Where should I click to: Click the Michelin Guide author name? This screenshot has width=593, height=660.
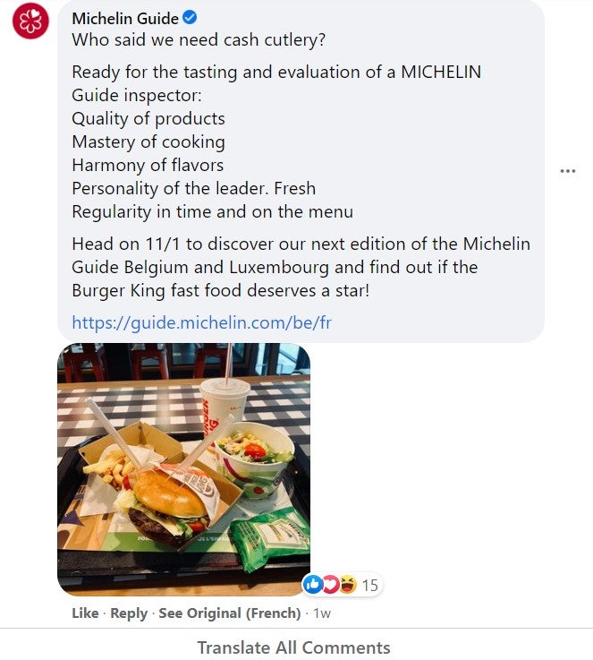(125, 19)
